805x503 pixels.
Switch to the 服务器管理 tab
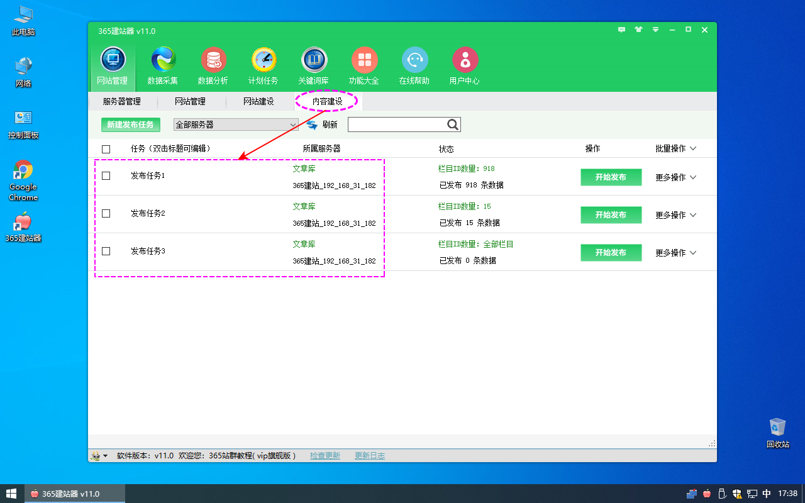tap(121, 101)
